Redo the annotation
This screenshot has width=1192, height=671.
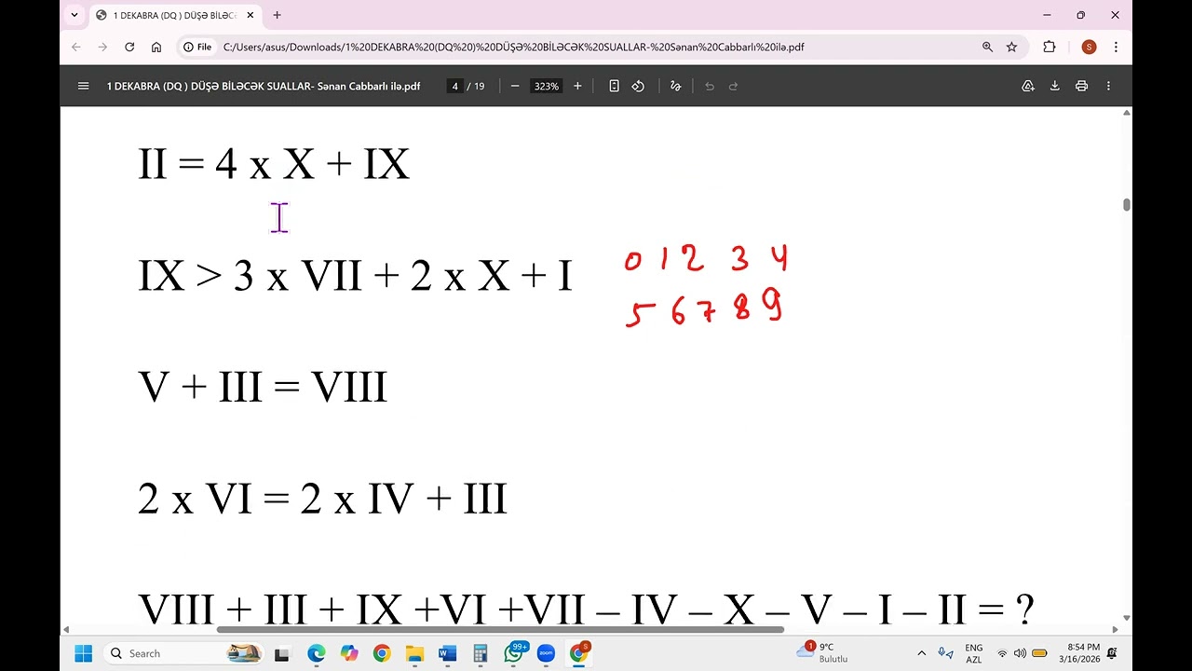[733, 86]
